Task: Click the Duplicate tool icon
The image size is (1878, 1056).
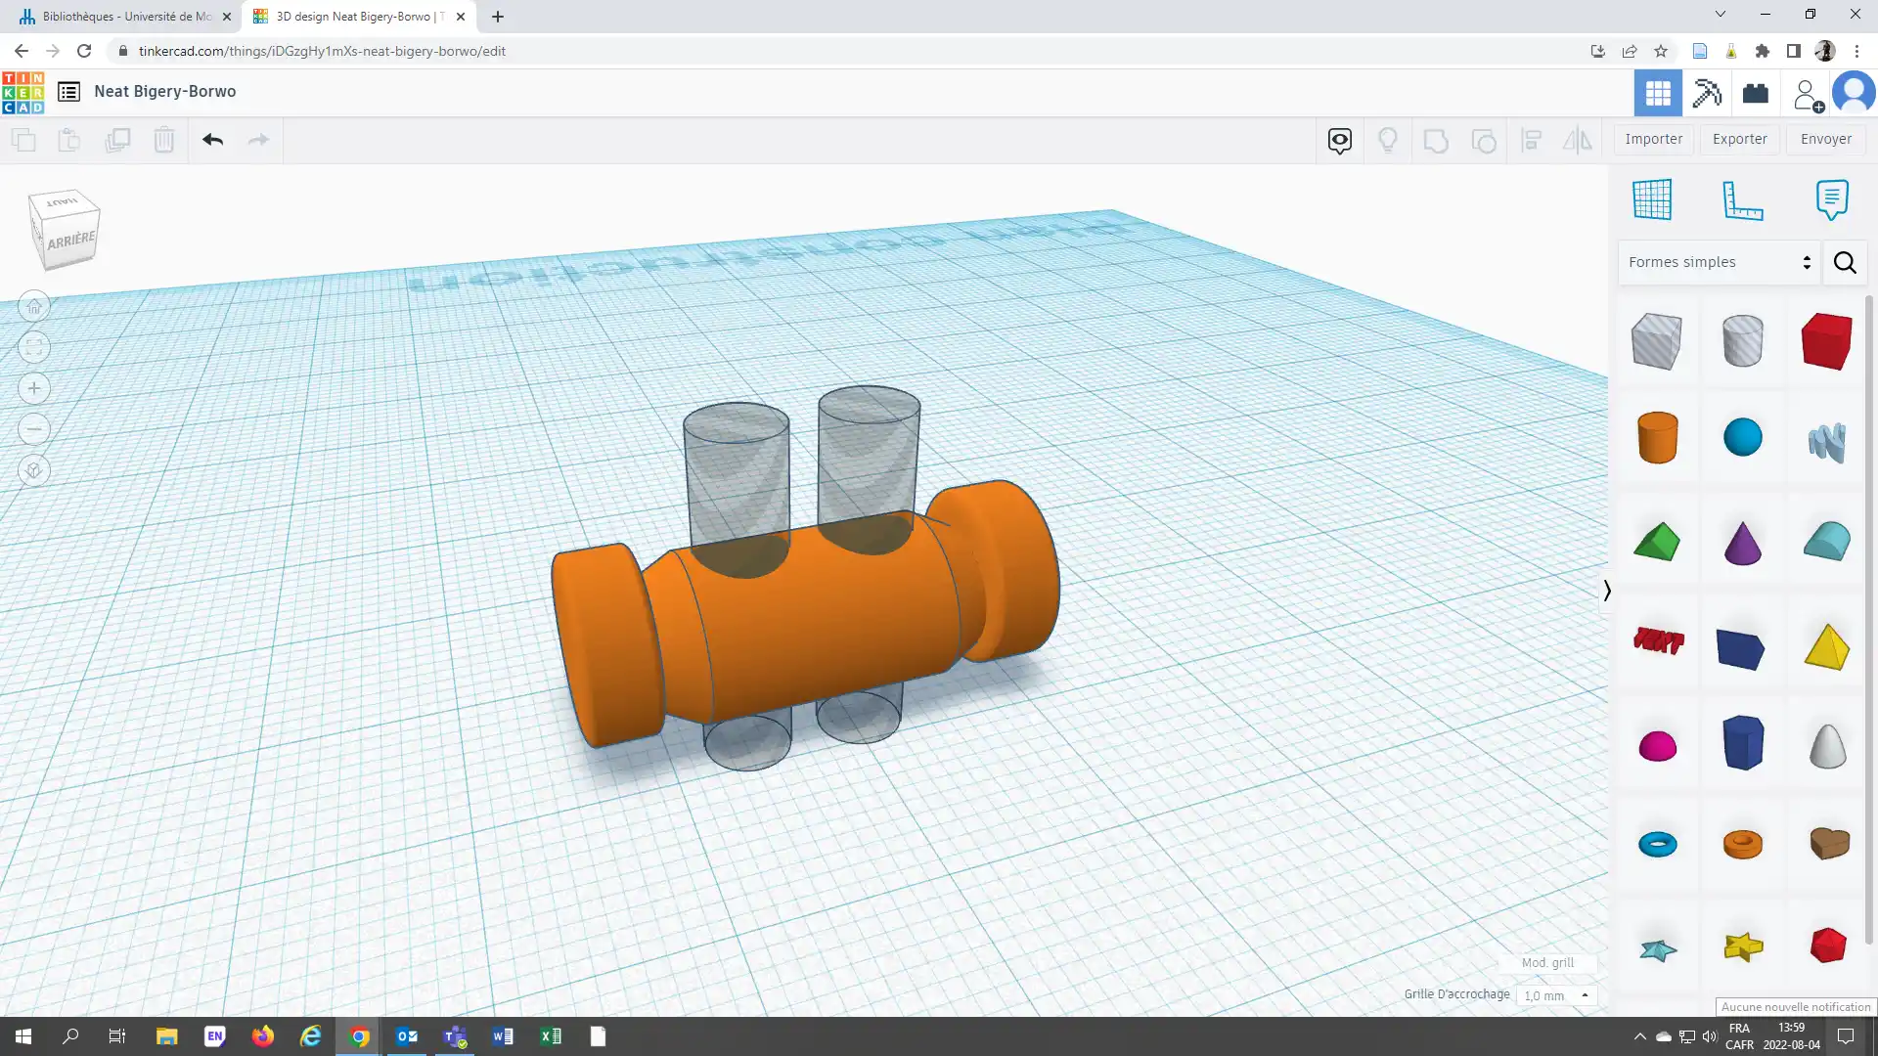Action: 117,140
